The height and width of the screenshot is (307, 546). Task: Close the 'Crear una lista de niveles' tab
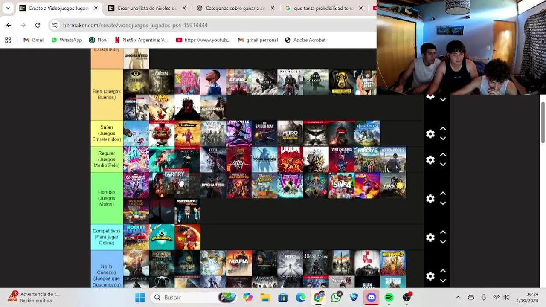click(184, 8)
